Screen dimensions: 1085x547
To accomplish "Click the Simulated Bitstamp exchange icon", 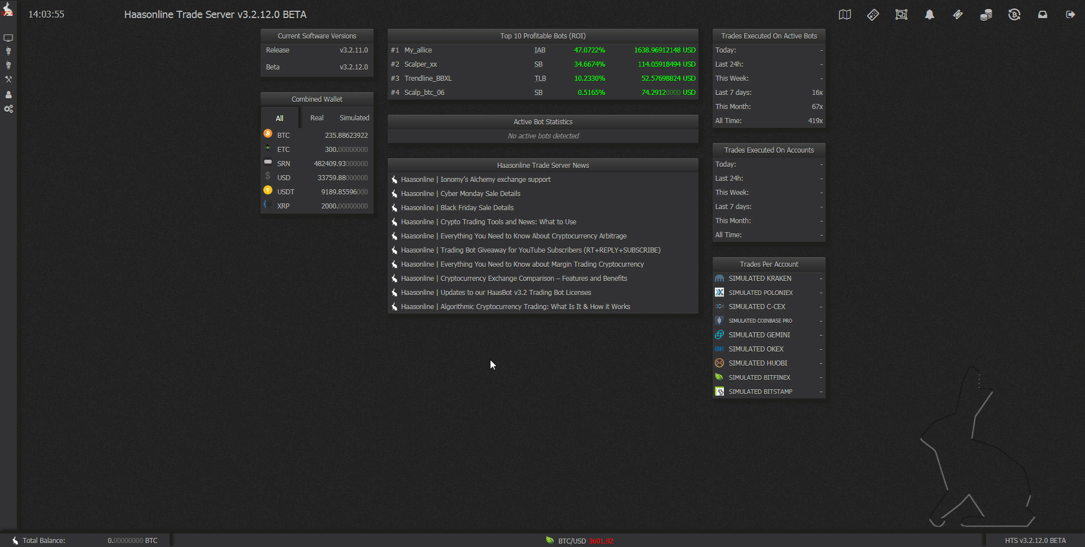I will [719, 392].
